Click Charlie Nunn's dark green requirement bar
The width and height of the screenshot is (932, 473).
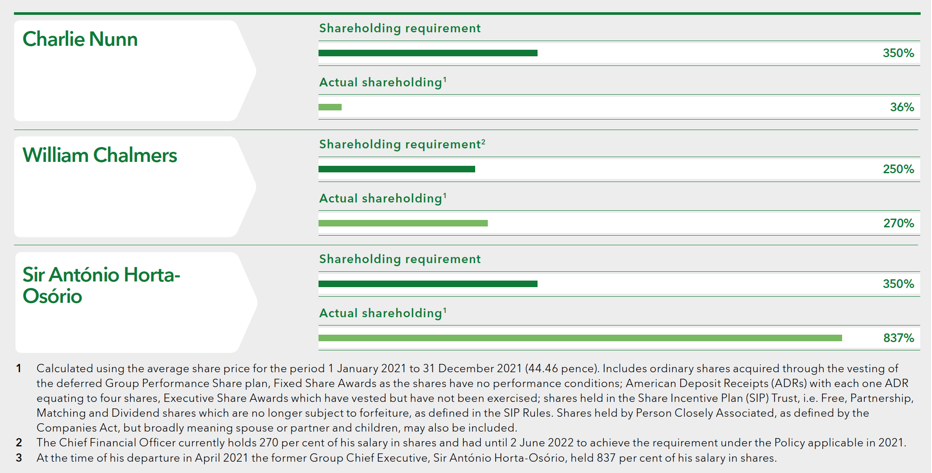coord(428,53)
